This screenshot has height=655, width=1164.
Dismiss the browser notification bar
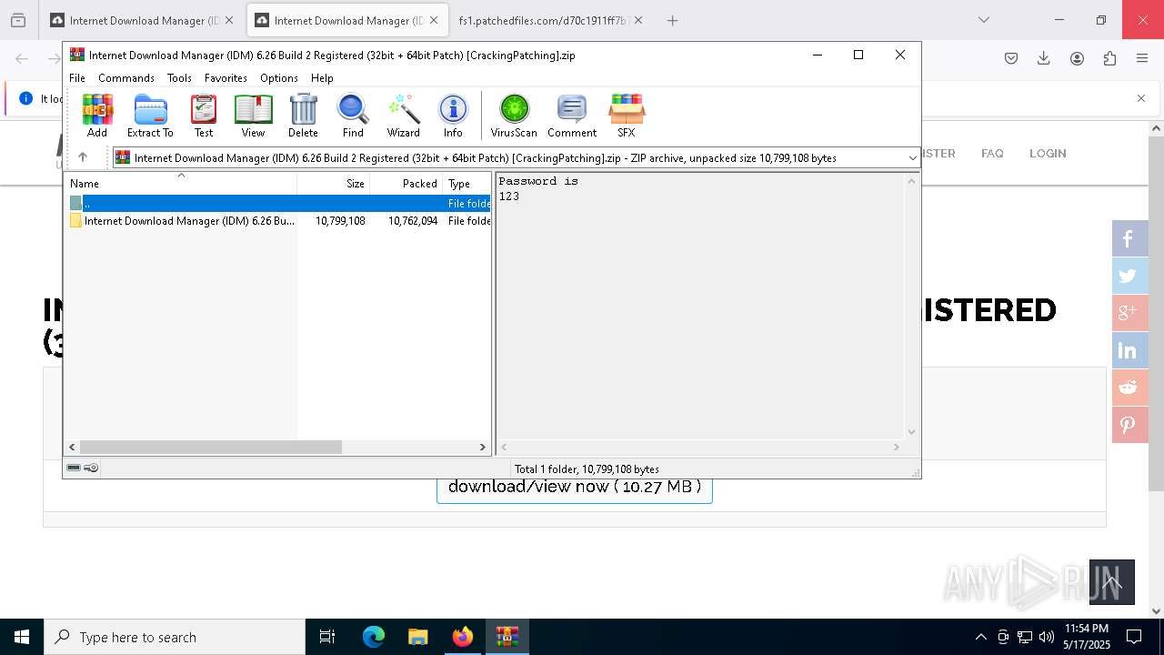tap(1140, 98)
